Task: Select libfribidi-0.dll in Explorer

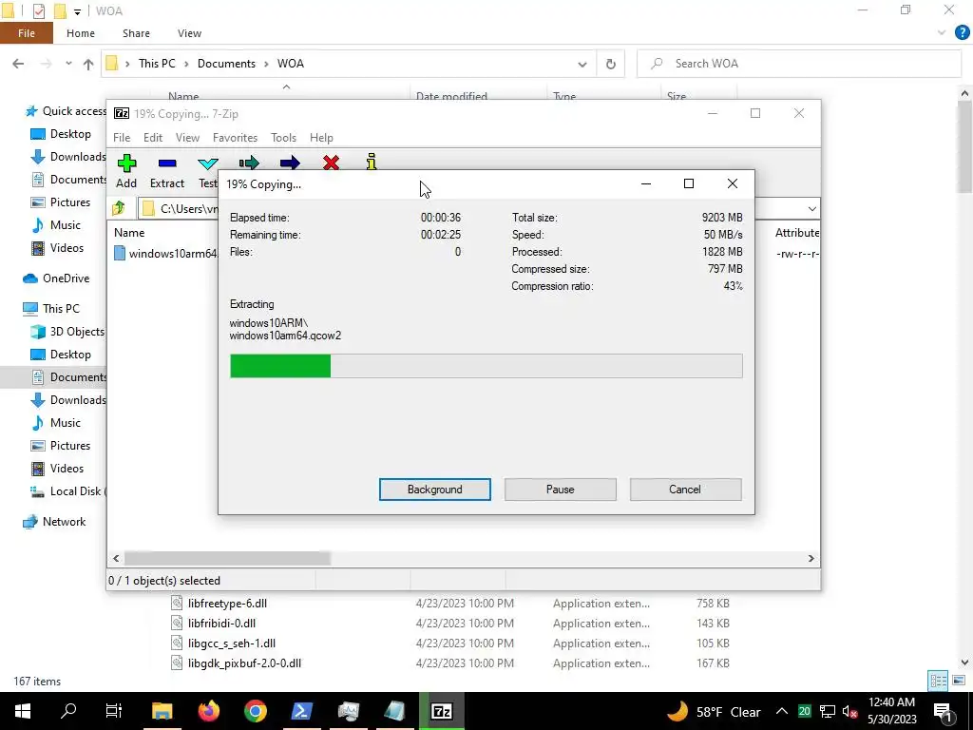Action: point(221,623)
